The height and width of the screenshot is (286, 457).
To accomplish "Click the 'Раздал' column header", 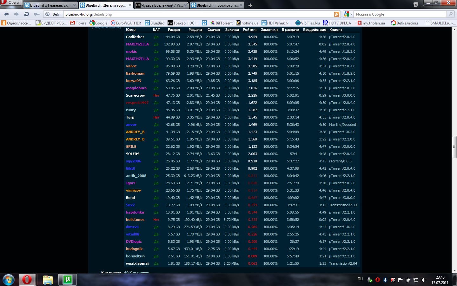I will pyautogui.click(x=174, y=30).
